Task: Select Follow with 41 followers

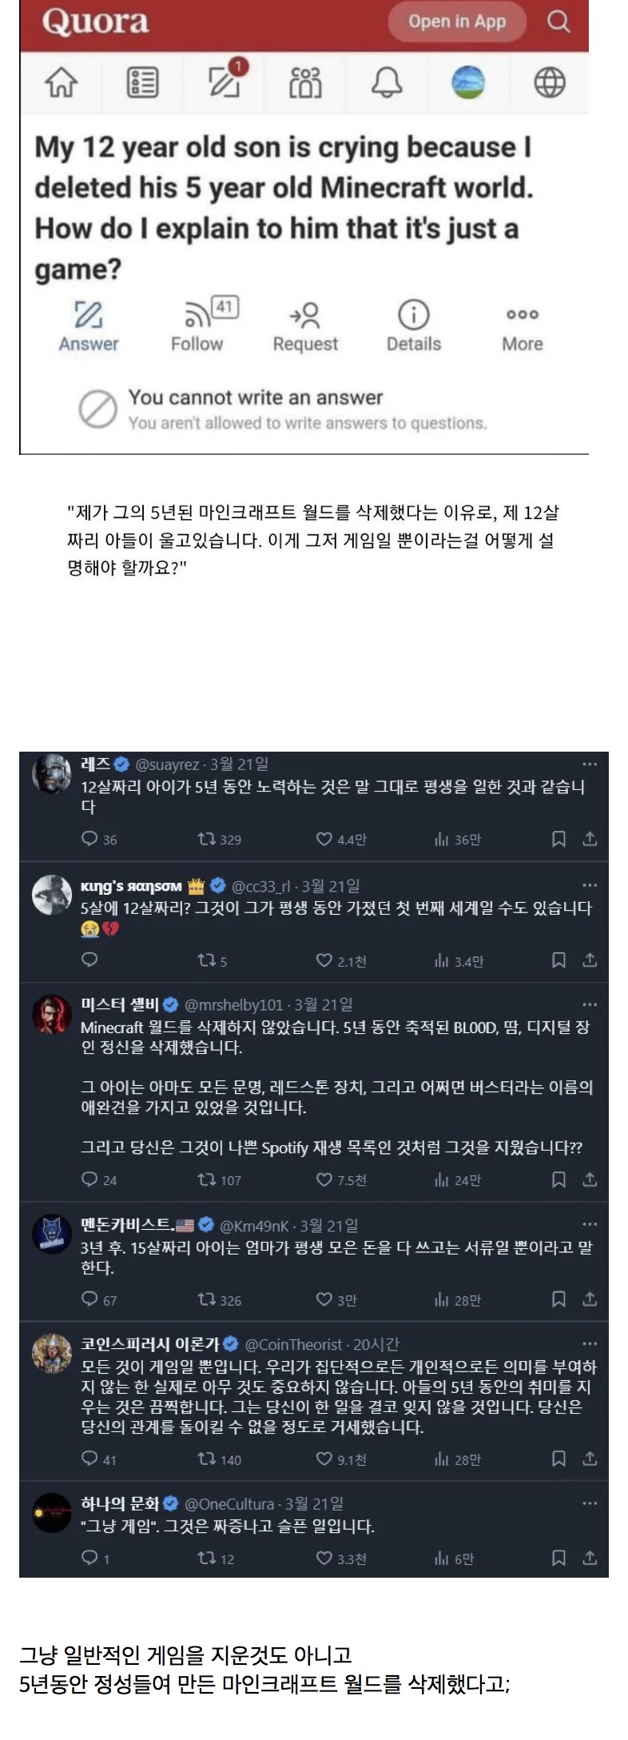Action: click(197, 325)
